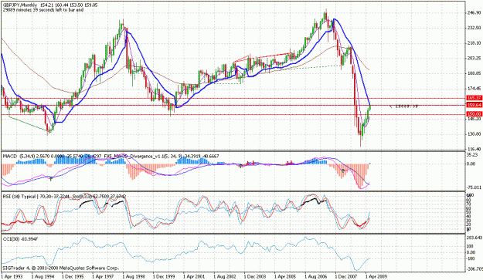The width and height of the screenshot is (483, 280).
Task: Click the 1 Apr 2005 date axis label
Action: [x=285, y=277]
